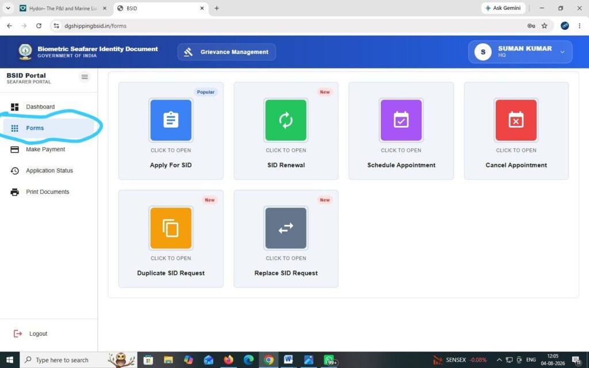This screenshot has height=368, width=589.
Task: Click the Popular badge on Apply For SID
Action: pos(205,92)
